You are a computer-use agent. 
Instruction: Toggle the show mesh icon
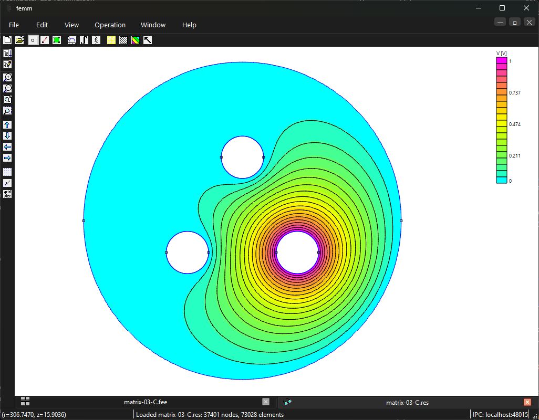(x=111, y=40)
